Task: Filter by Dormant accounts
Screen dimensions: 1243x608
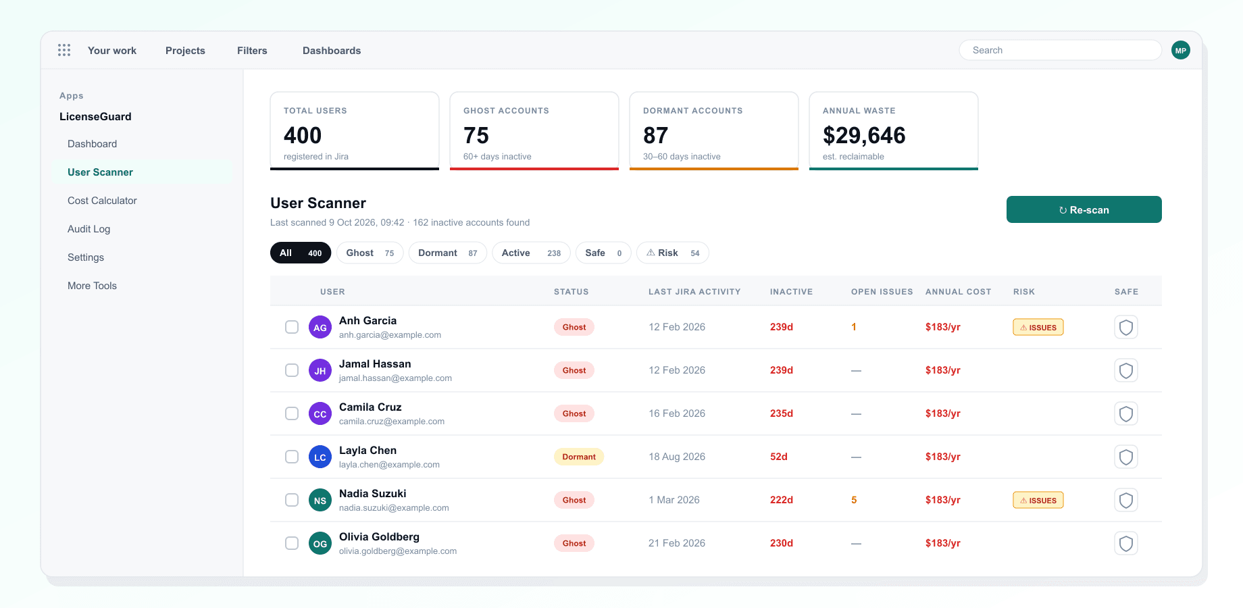Action: [448, 253]
